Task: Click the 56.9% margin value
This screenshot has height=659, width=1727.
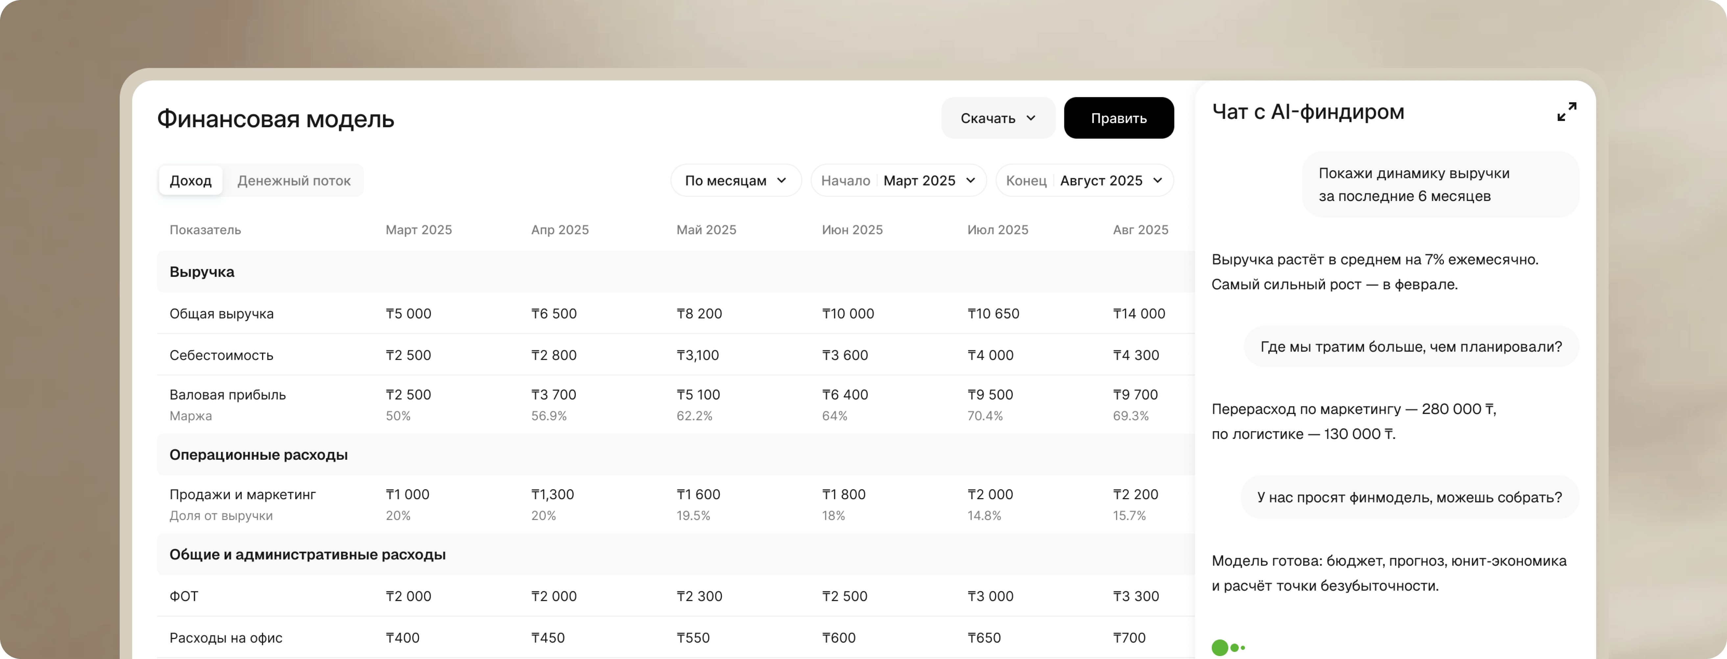Action: pyautogui.click(x=548, y=416)
